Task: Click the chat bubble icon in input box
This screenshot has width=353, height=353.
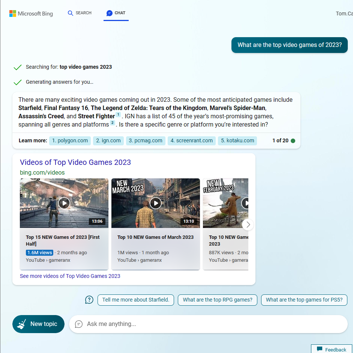Action: tap(79, 324)
